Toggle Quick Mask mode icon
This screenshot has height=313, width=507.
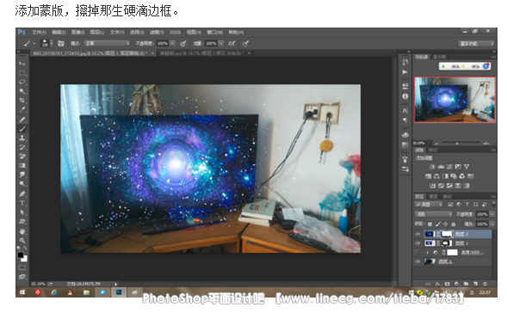point(22,267)
